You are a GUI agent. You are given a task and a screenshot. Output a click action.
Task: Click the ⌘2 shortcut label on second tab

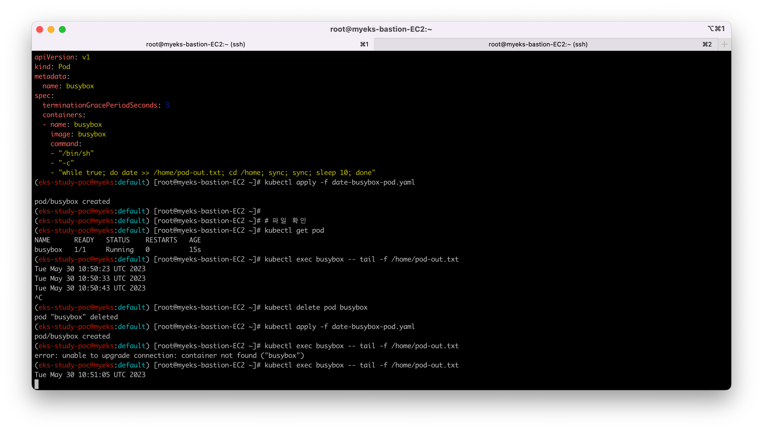point(707,44)
